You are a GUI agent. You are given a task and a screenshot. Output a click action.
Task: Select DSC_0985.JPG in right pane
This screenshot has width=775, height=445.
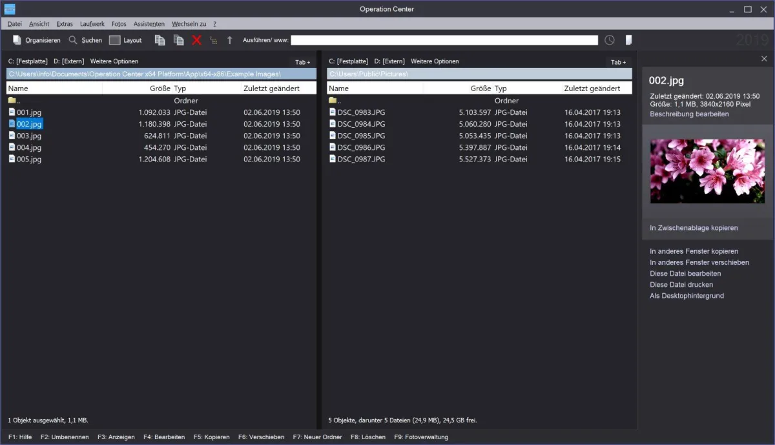[x=361, y=136]
